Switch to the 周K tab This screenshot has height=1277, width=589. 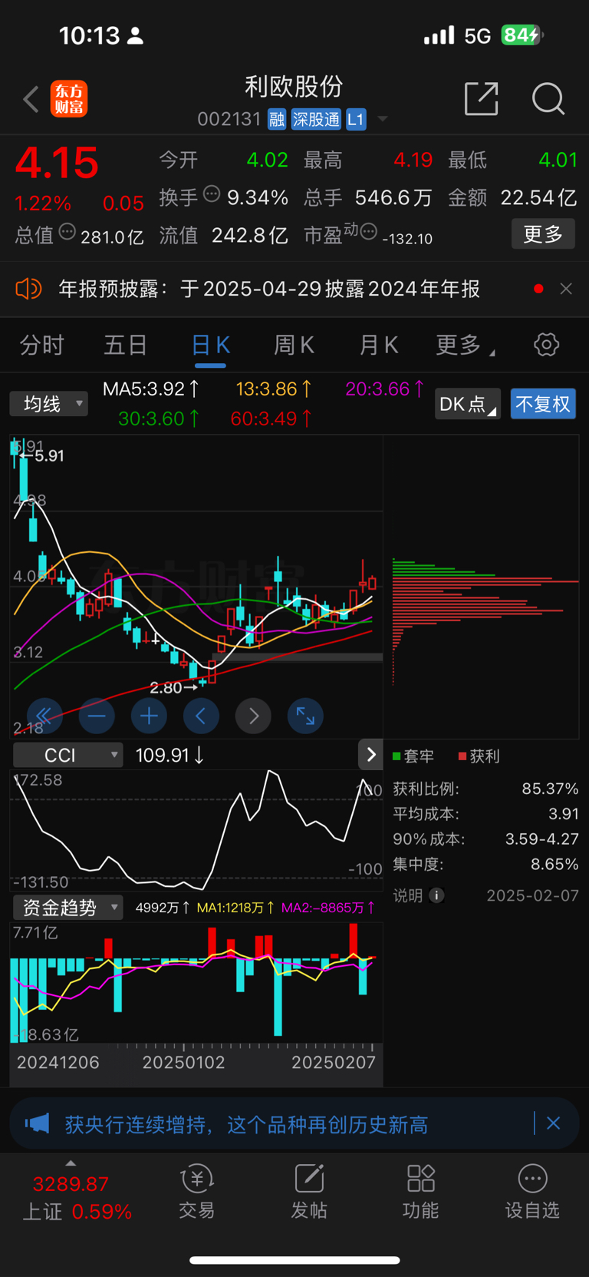pos(294,346)
